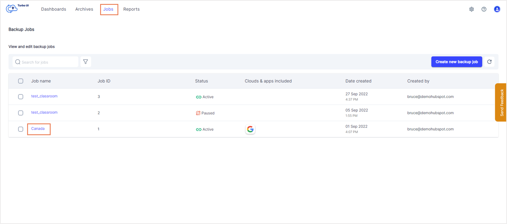Switch to the Dashboards tab
The width and height of the screenshot is (507, 224).
[x=53, y=9]
